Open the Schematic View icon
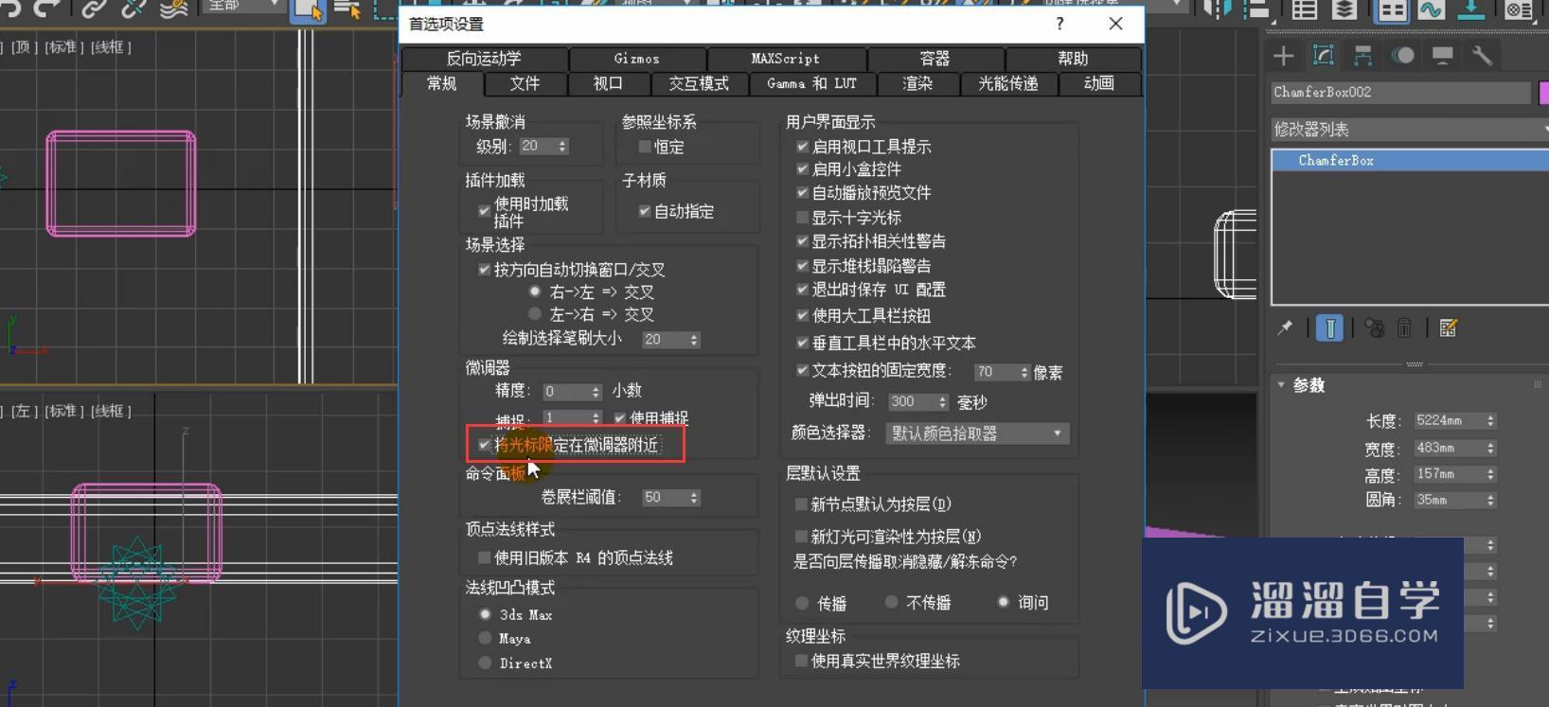The image size is (1549, 707). tap(1470, 9)
